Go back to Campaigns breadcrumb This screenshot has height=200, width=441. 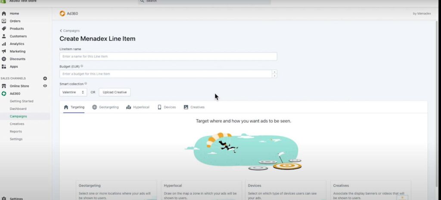tap(70, 31)
